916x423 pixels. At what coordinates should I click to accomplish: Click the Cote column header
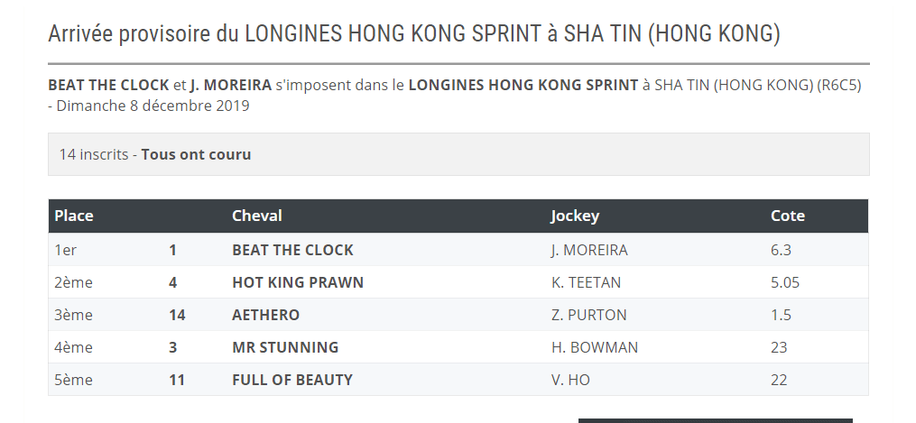[788, 216]
